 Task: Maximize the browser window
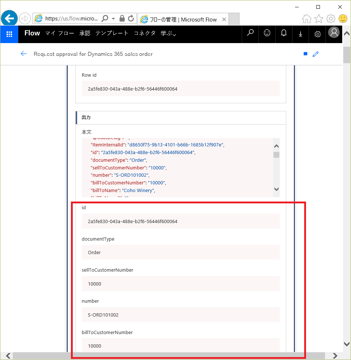(318, 7)
